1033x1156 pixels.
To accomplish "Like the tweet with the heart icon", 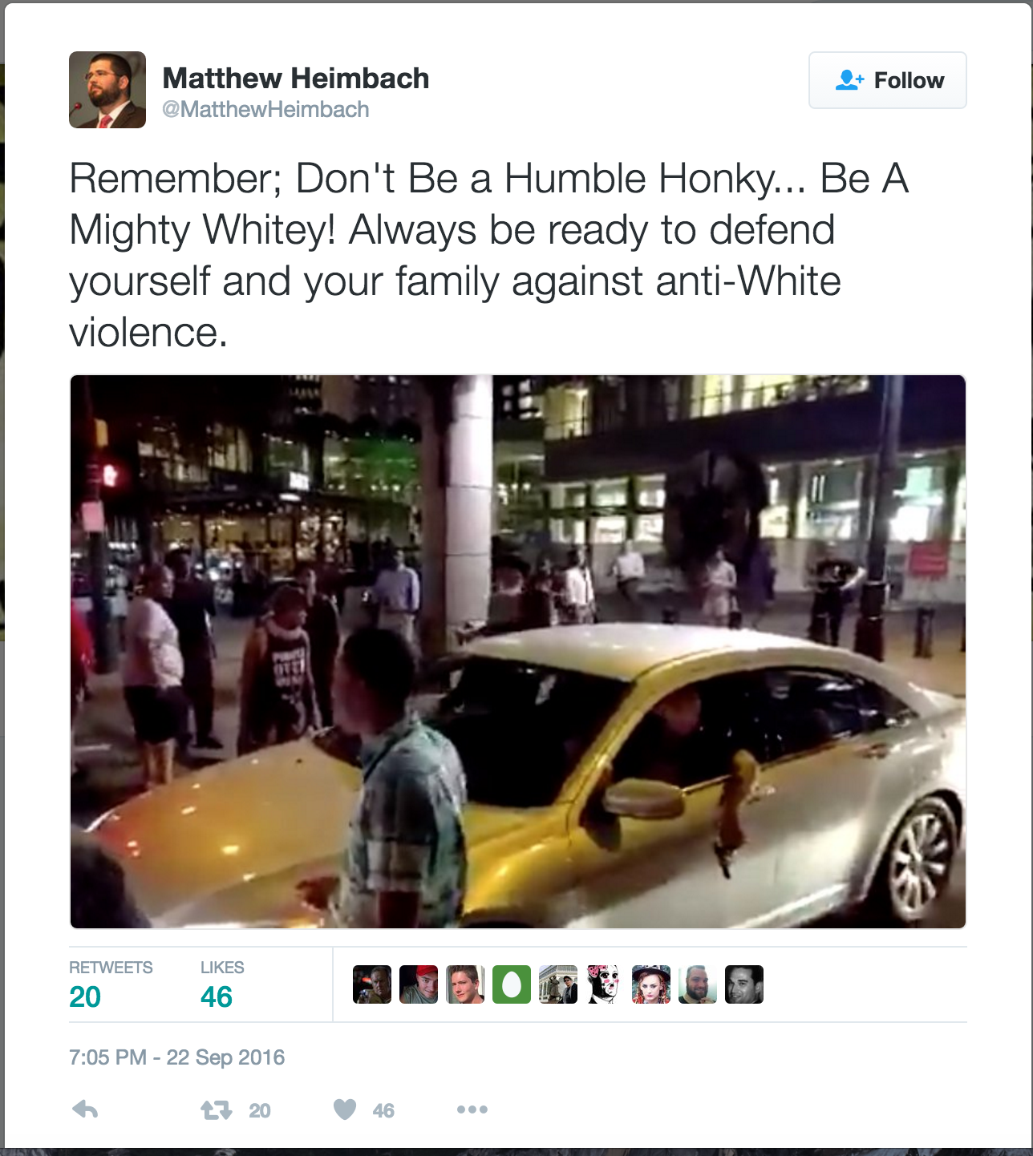I will [x=345, y=1110].
